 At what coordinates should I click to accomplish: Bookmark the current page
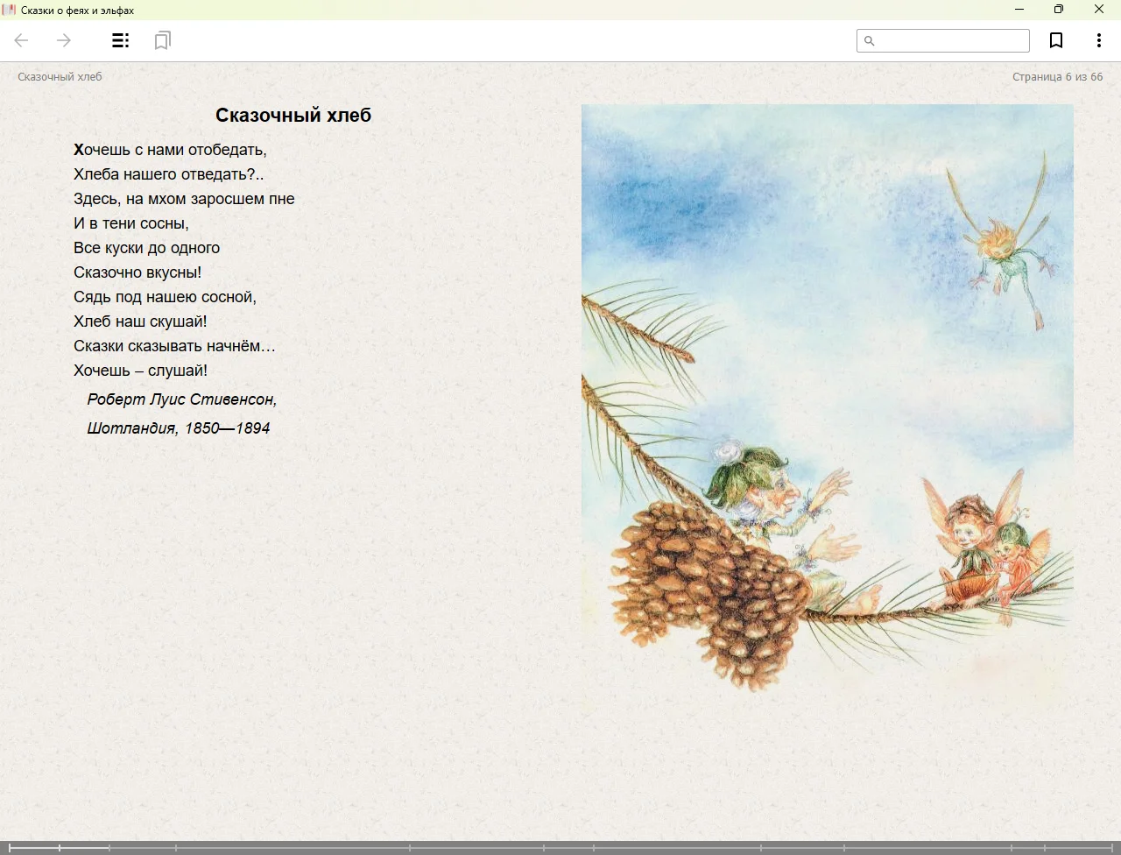[1056, 40]
